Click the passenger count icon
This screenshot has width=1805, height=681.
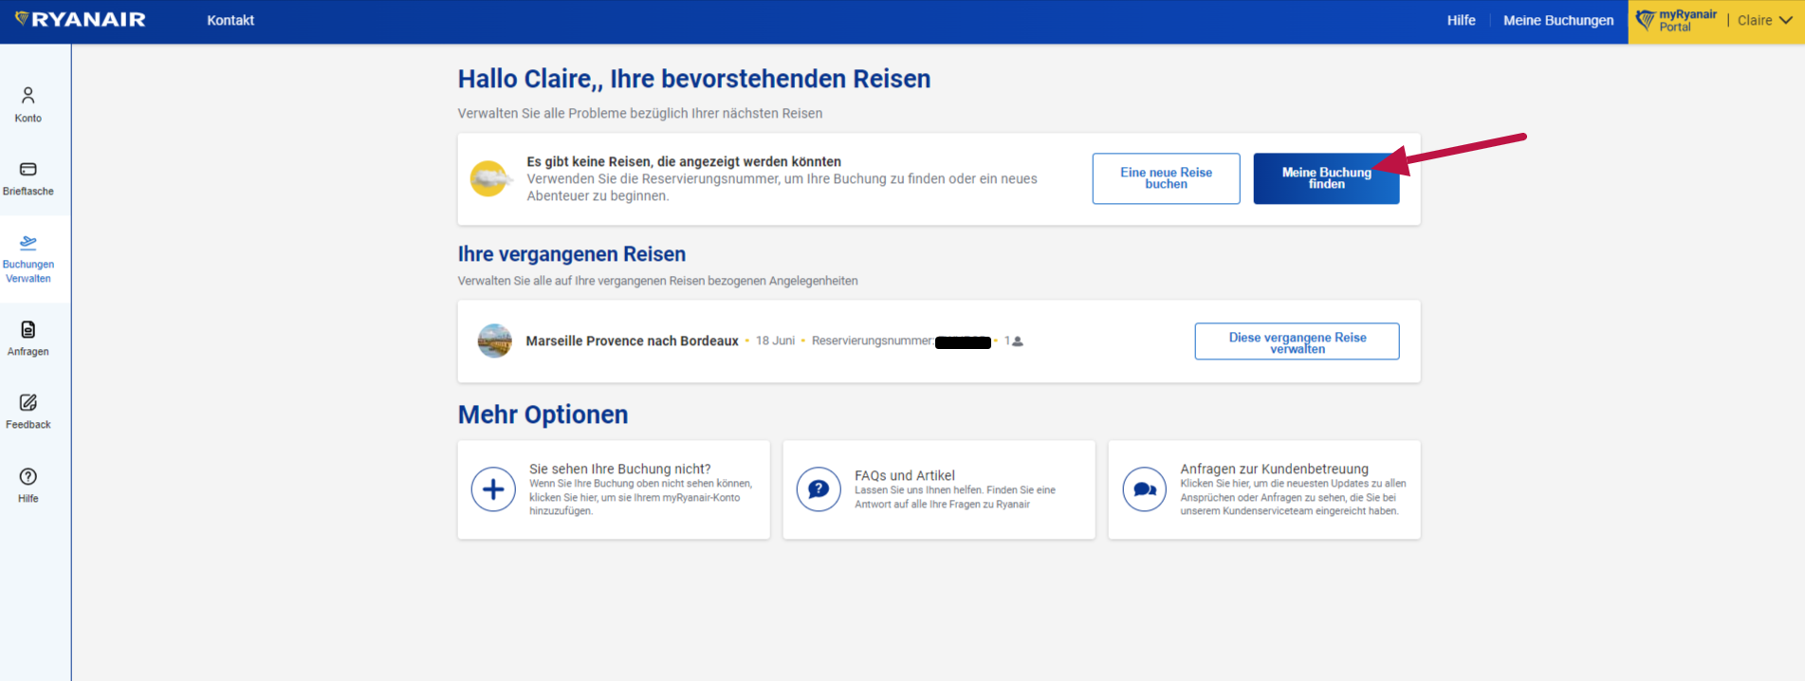click(x=1017, y=340)
